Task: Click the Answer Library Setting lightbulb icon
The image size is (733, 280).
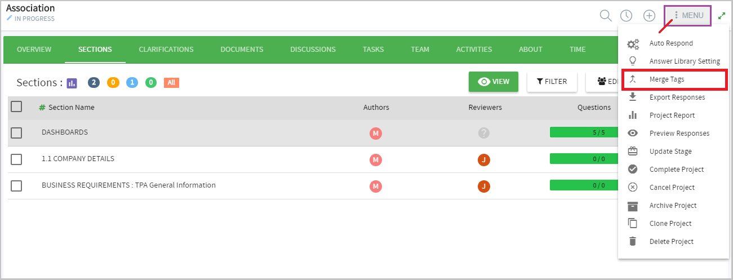Action: (x=633, y=61)
